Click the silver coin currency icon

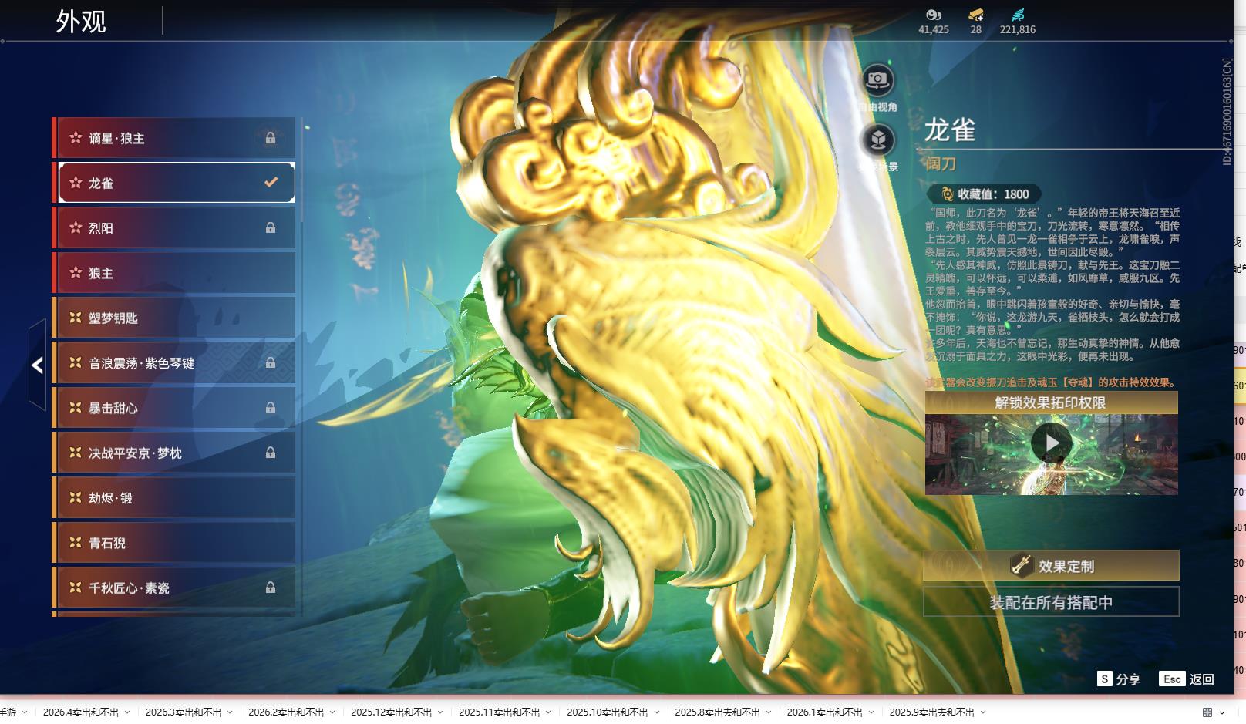pos(933,15)
